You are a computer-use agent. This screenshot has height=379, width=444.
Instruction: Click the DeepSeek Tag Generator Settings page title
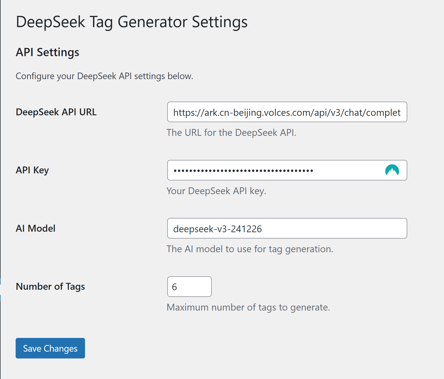pyautogui.click(x=132, y=22)
